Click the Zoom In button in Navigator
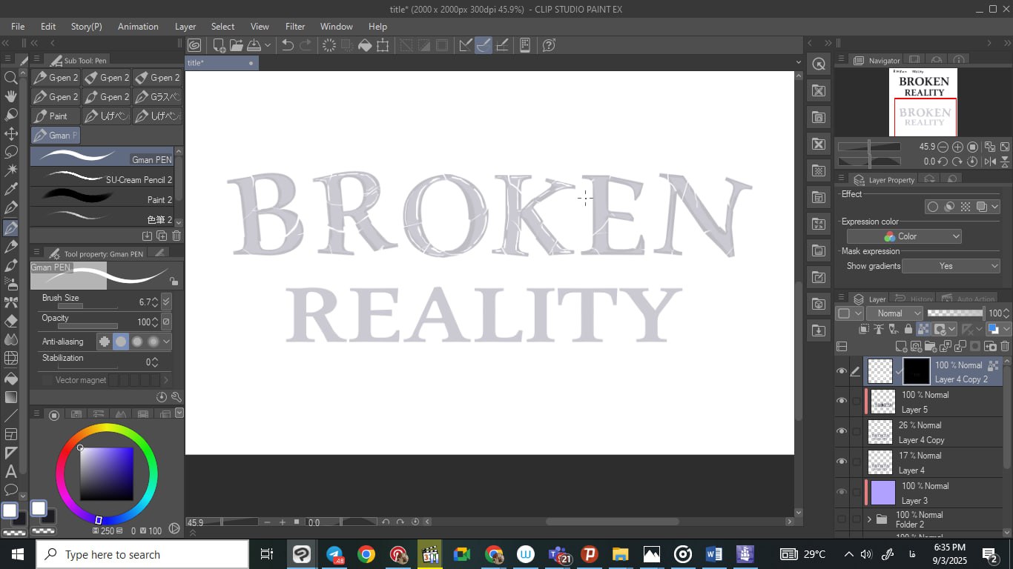This screenshot has width=1013, height=569. pyautogui.click(x=957, y=147)
